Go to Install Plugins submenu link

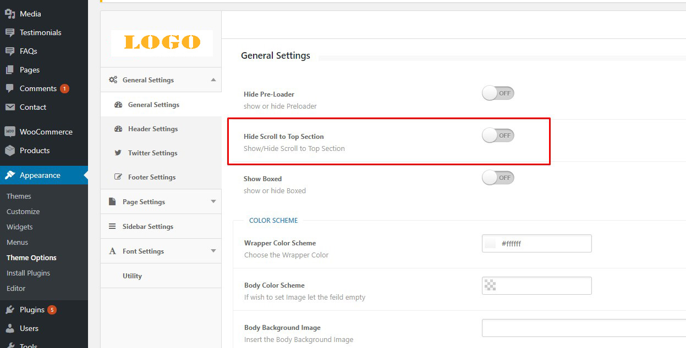click(x=28, y=273)
